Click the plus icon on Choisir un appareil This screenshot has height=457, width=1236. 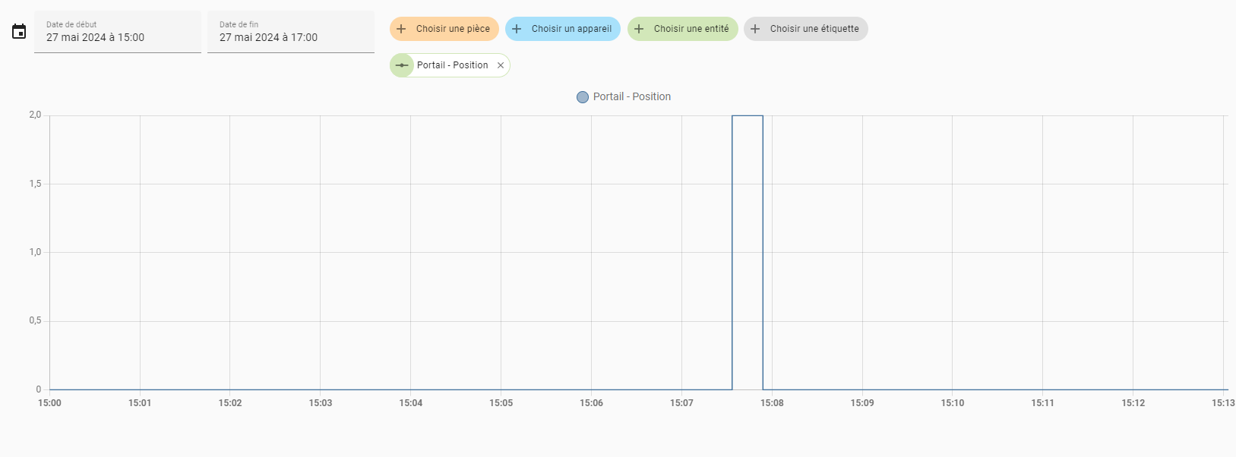tap(517, 29)
